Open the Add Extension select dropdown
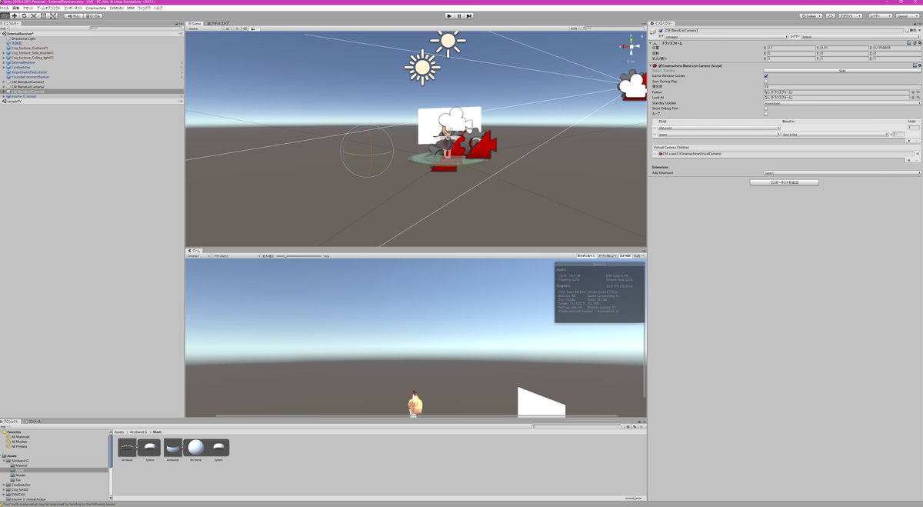The width and height of the screenshot is (923, 507). (x=842, y=172)
